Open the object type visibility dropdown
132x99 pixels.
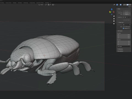(x=115, y=5)
